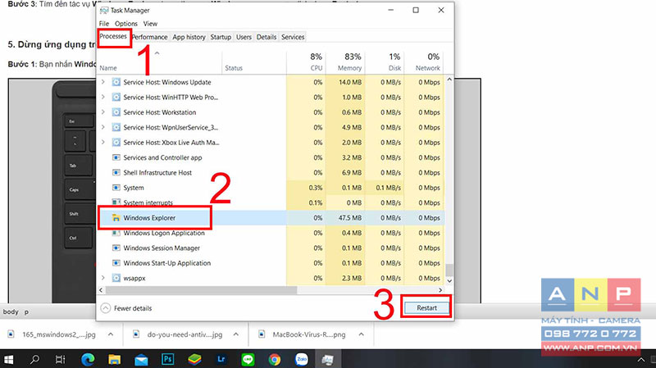This screenshot has width=656, height=368.
Task: Select the Processes tab
Action: (x=113, y=36)
